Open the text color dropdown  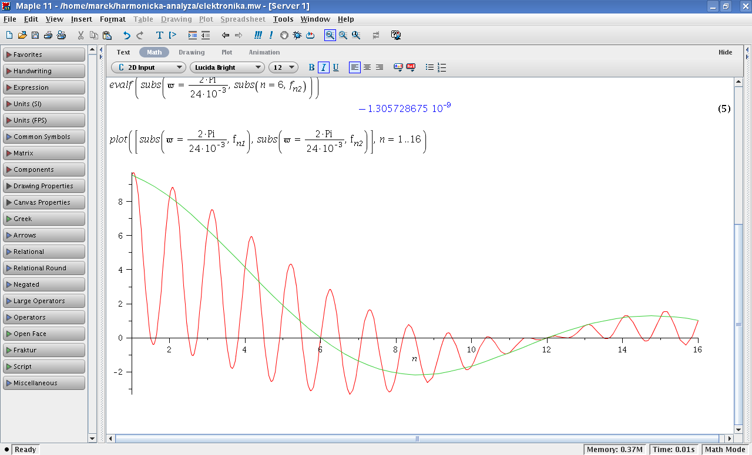pyautogui.click(x=398, y=67)
